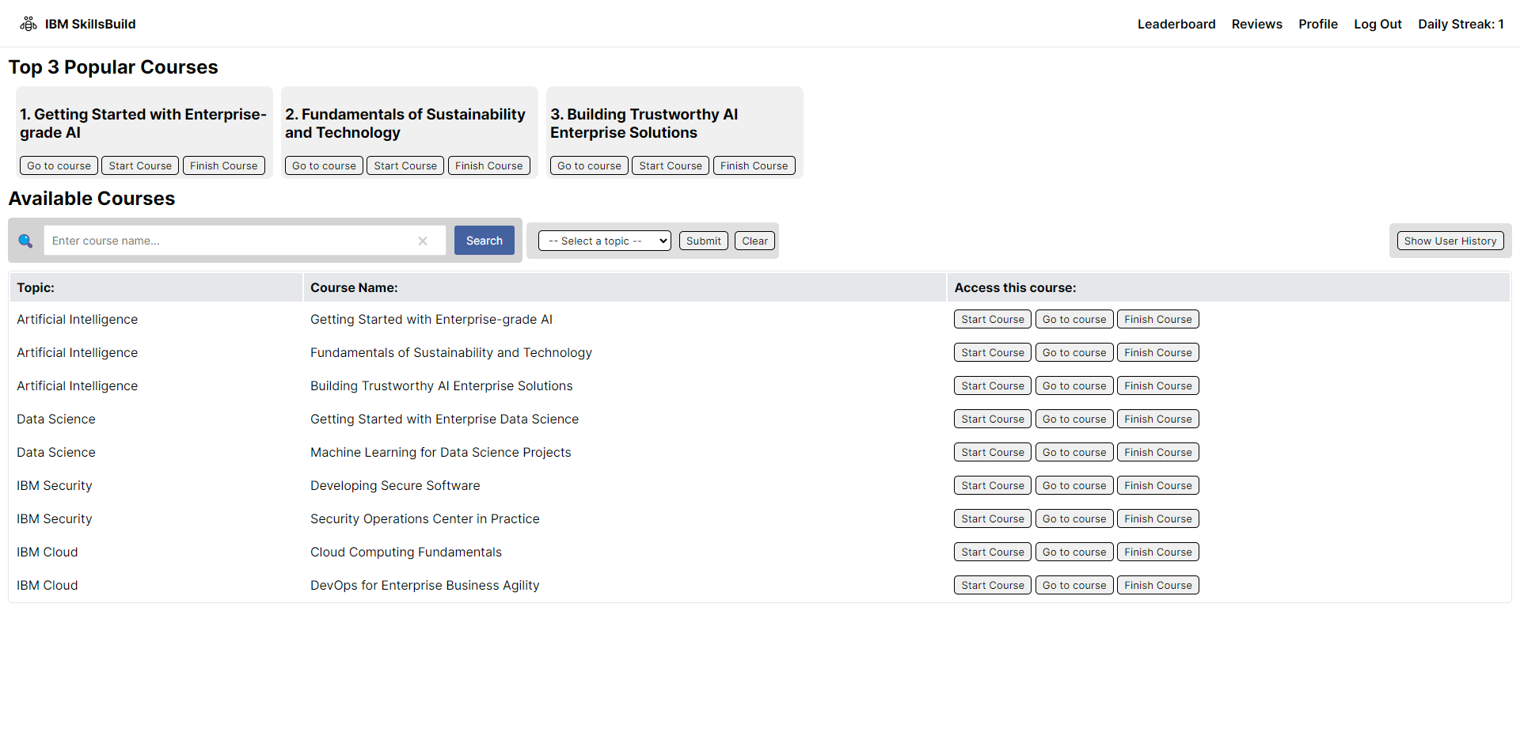
Task: Open the Select a topic dropdown
Action: (x=605, y=241)
